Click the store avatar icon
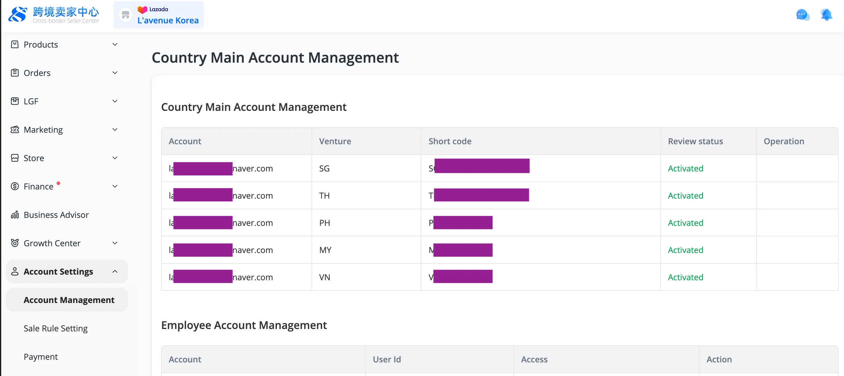 tap(126, 15)
